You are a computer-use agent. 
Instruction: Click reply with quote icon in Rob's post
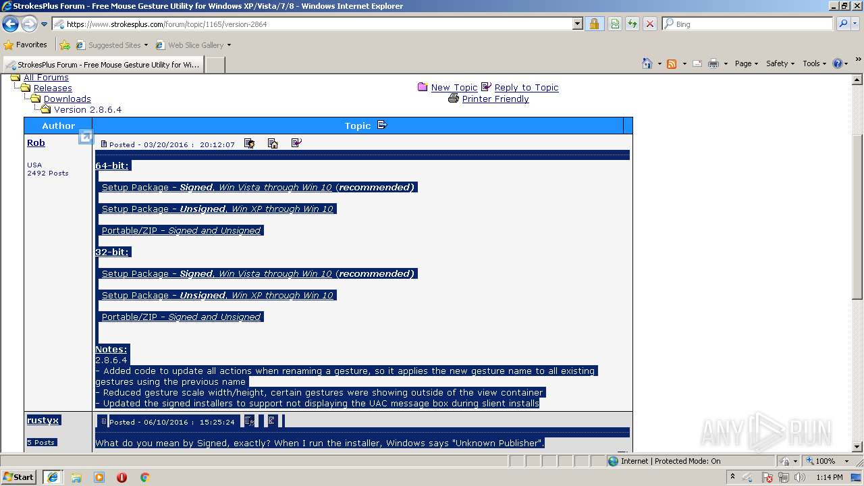point(296,143)
